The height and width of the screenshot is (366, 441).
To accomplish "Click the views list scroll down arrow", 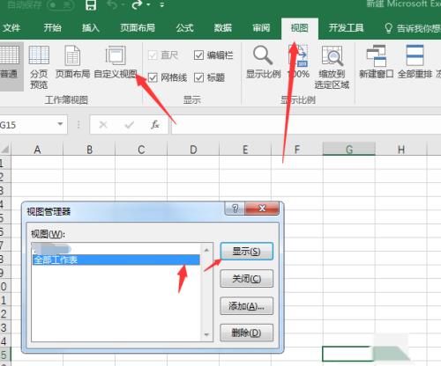I will coord(206,334).
